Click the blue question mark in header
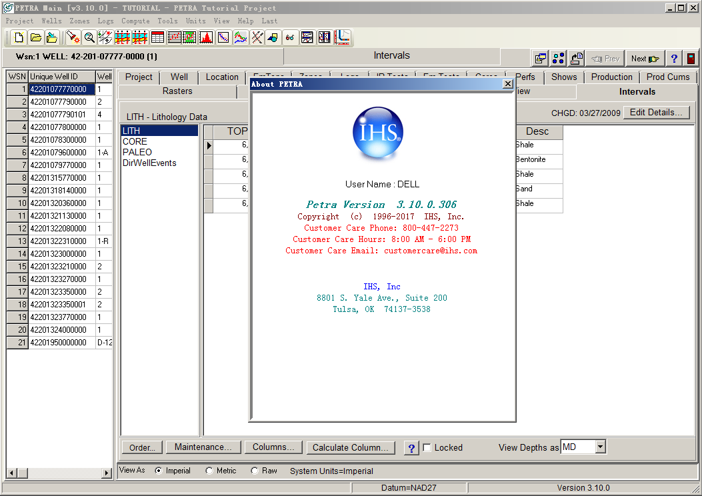Image resolution: width=702 pixels, height=496 pixels. pyautogui.click(x=674, y=58)
